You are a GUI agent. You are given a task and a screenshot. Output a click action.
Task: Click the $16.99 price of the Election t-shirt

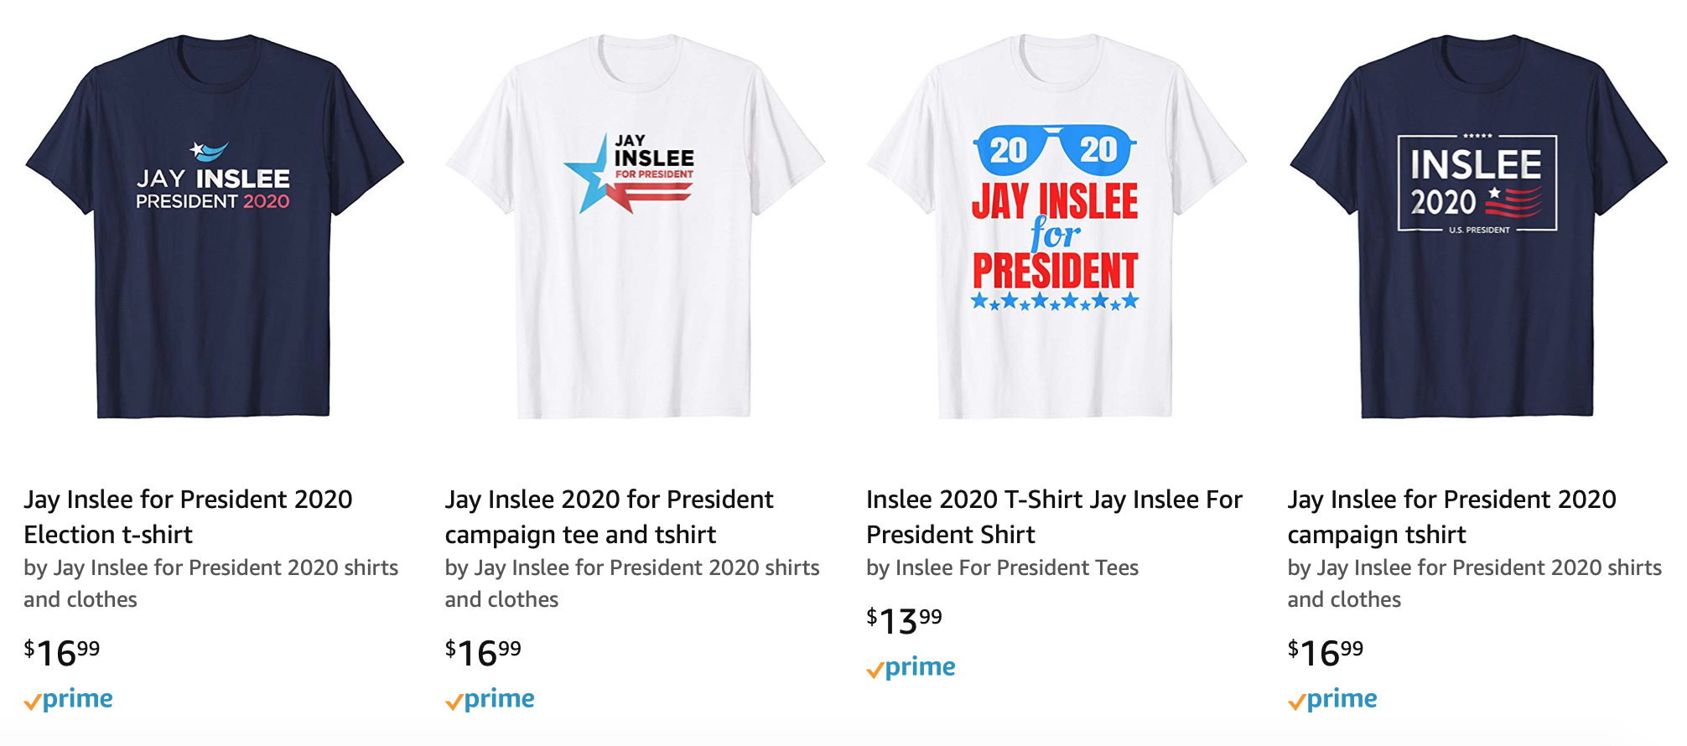point(62,652)
